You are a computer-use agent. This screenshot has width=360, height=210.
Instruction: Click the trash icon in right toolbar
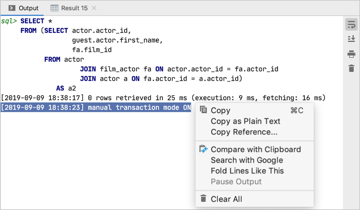[x=351, y=68]
